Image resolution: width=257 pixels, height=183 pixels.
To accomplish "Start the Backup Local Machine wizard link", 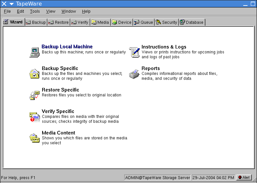I will click(x=67, y=47).
